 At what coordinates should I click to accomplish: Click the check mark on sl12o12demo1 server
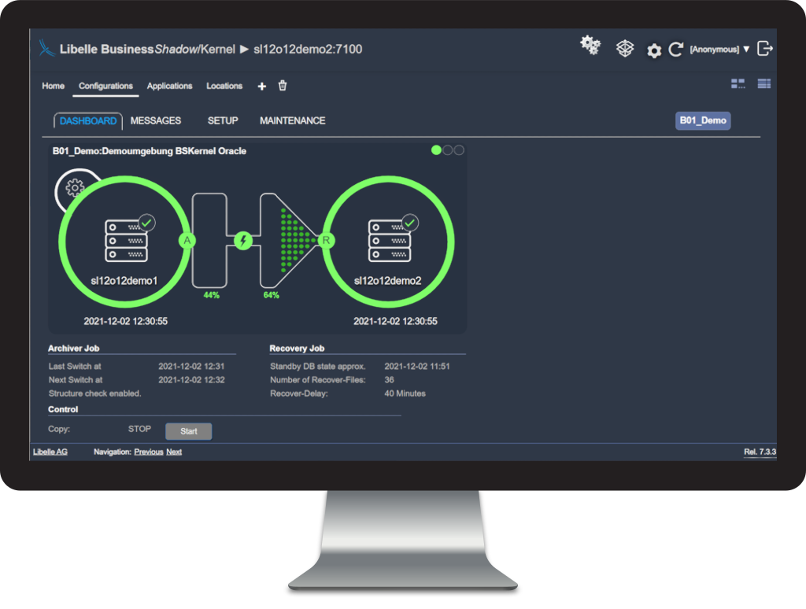(x=146, y=223)
